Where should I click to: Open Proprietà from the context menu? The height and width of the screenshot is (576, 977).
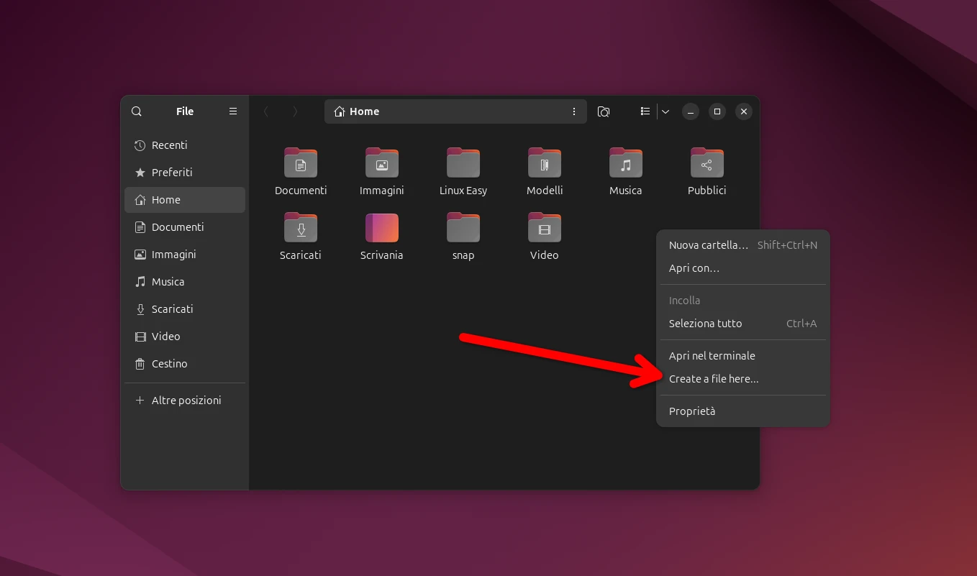692,411
